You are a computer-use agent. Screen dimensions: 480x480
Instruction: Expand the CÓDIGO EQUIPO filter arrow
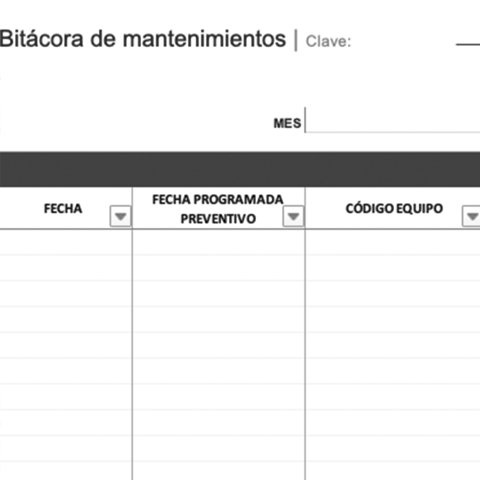point(472,217)
